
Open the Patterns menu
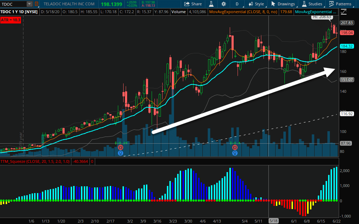(340, 4)
